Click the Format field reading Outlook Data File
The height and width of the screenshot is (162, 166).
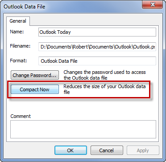97,61
